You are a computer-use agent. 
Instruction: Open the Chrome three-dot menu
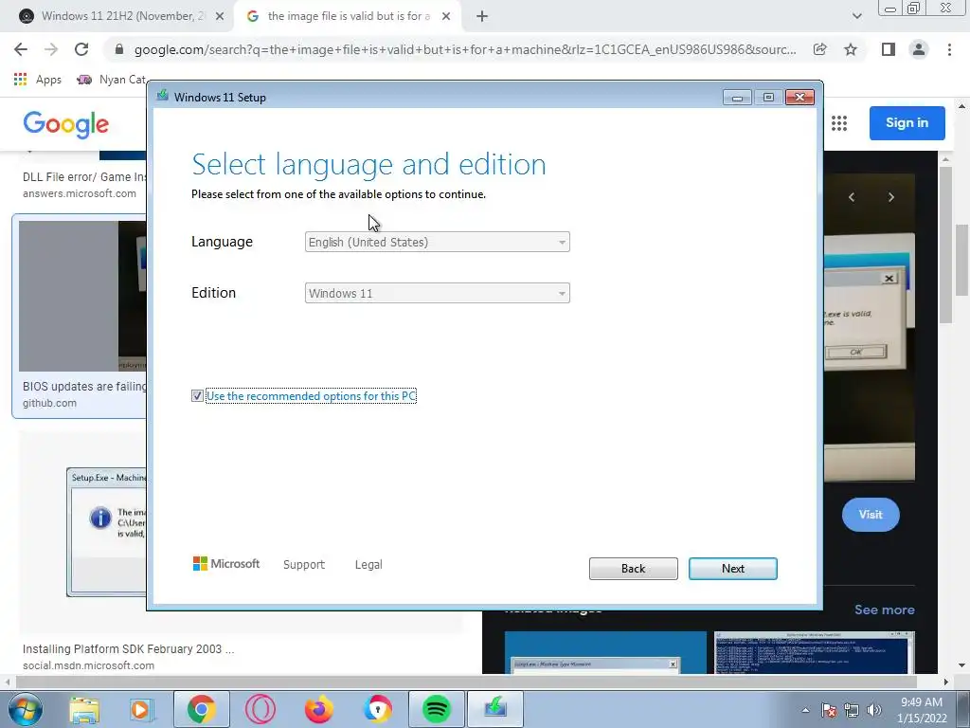[x=949, y=49]
